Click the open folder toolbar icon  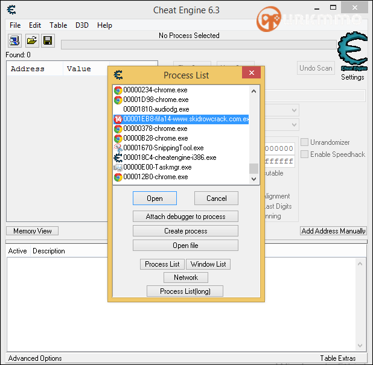point(32,40)
